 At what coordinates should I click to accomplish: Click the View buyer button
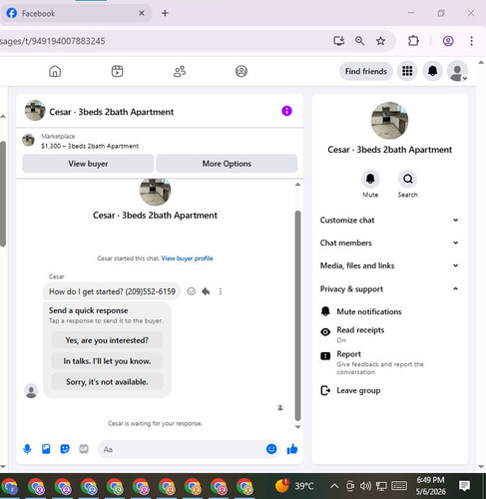pos(88,164)
